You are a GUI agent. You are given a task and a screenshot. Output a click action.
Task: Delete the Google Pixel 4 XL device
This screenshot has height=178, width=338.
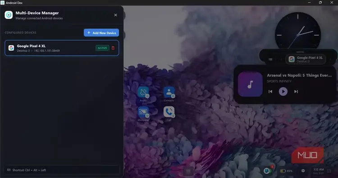[113, 48]
